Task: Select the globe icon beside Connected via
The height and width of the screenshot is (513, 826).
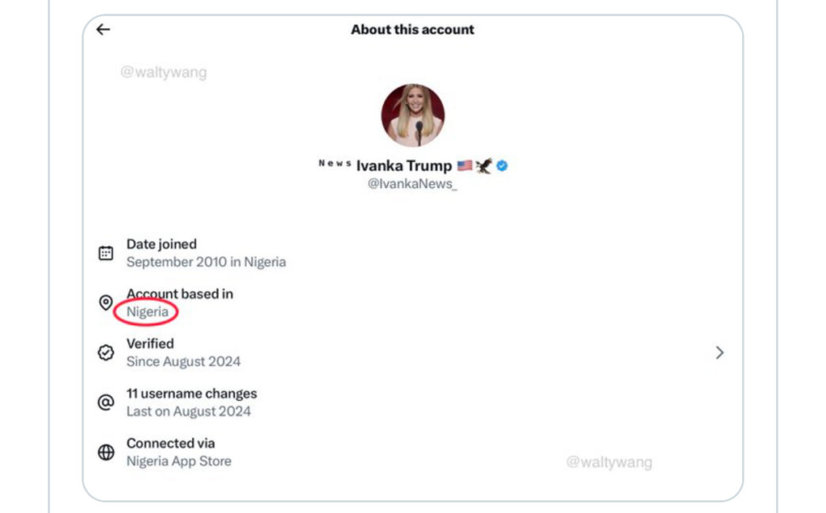Action: coord(105,452)
